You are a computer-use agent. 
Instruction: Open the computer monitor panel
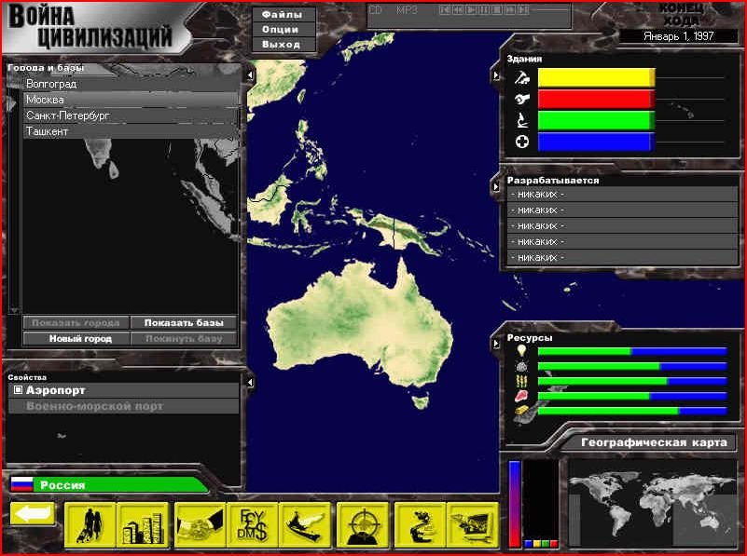(x=472, y=524)
